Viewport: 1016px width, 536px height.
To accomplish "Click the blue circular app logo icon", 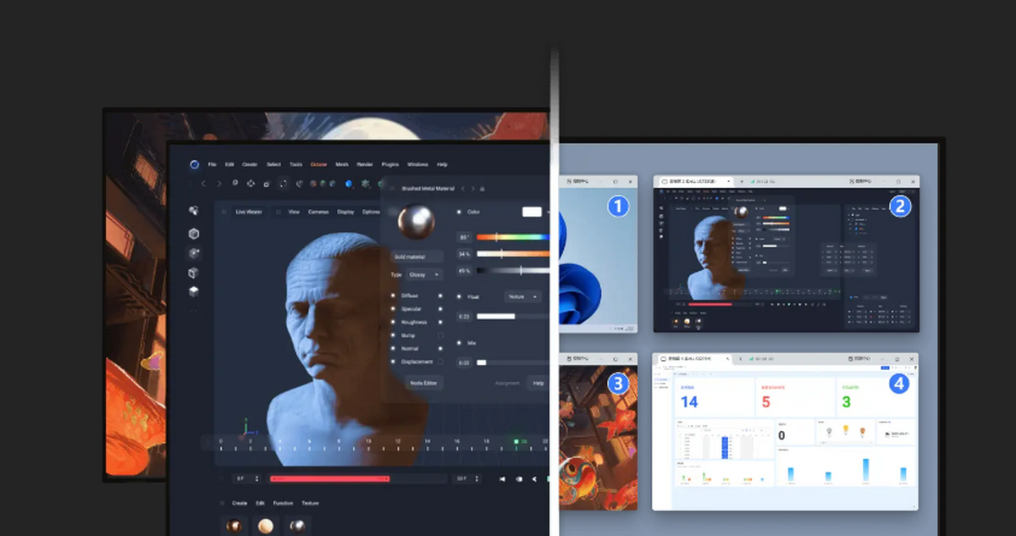I will click(x=194, y=164).
